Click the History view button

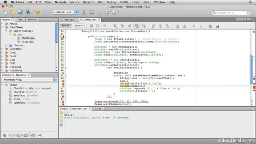tap(79, 26)
